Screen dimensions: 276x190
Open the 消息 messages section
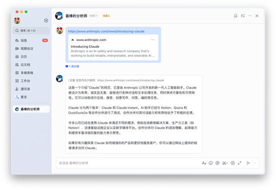(x=31, y=41)
